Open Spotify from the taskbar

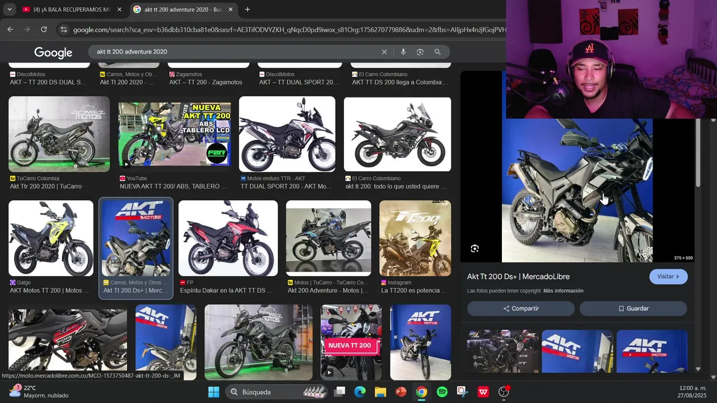click(x=442, y=392)
